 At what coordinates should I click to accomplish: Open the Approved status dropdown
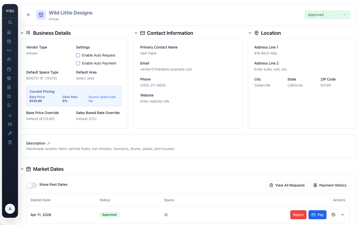pos(327,15)
